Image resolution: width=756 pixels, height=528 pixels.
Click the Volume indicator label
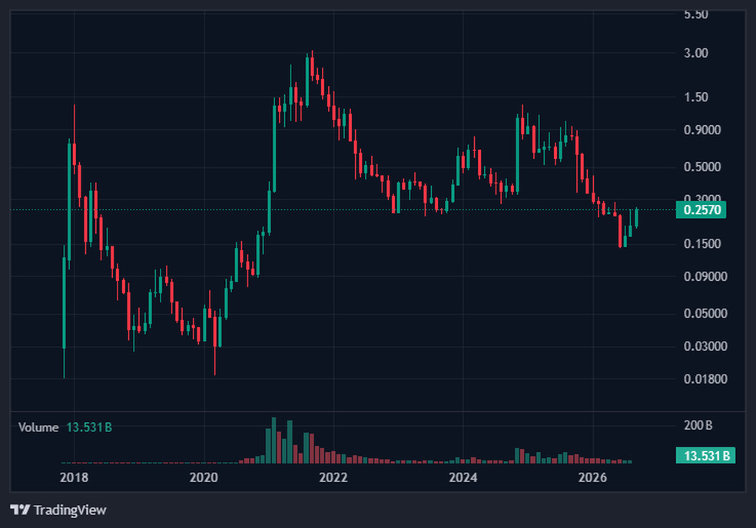click(x=38, y=427)
